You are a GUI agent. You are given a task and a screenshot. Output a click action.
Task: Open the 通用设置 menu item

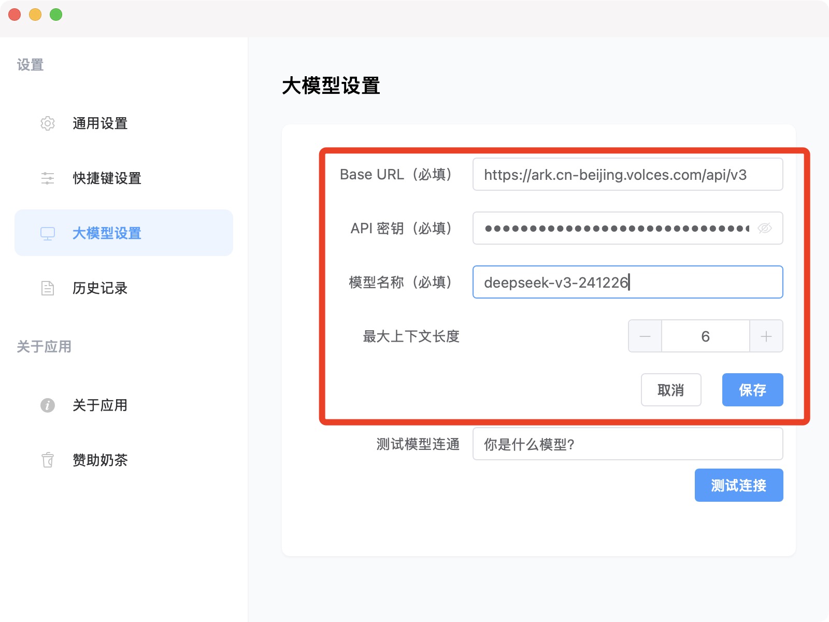click(x=124, y=123)
